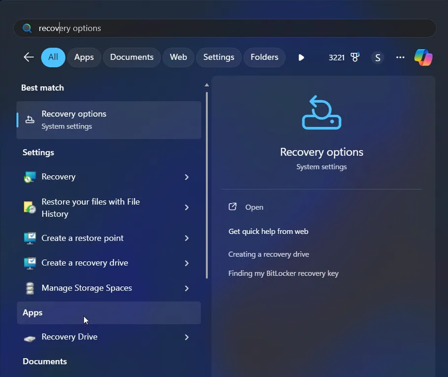The height and width of the screenshot is (377, 448).
Task: Expand the Create a recovery drive chevron
Action: click(x=187, y=263)
